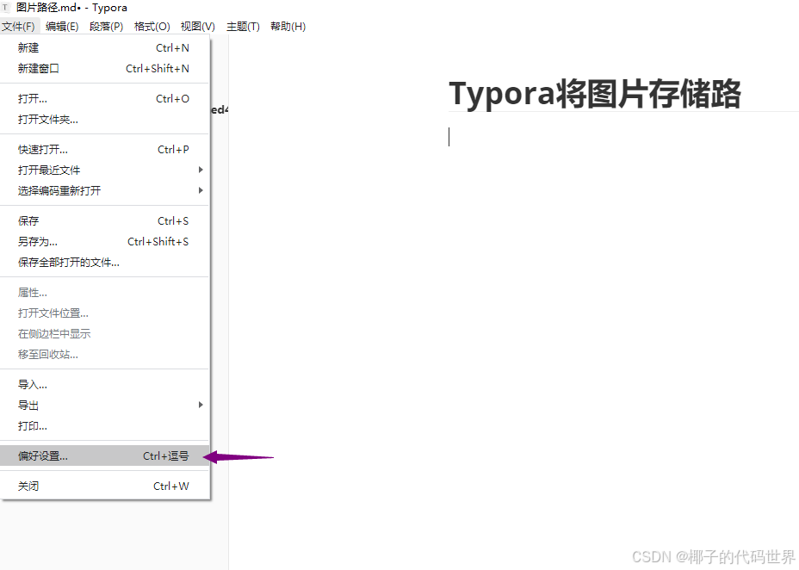Select 快速打开... entry
Image resolution: width=799 pixels, height=570 pixels.
point(104,150)
